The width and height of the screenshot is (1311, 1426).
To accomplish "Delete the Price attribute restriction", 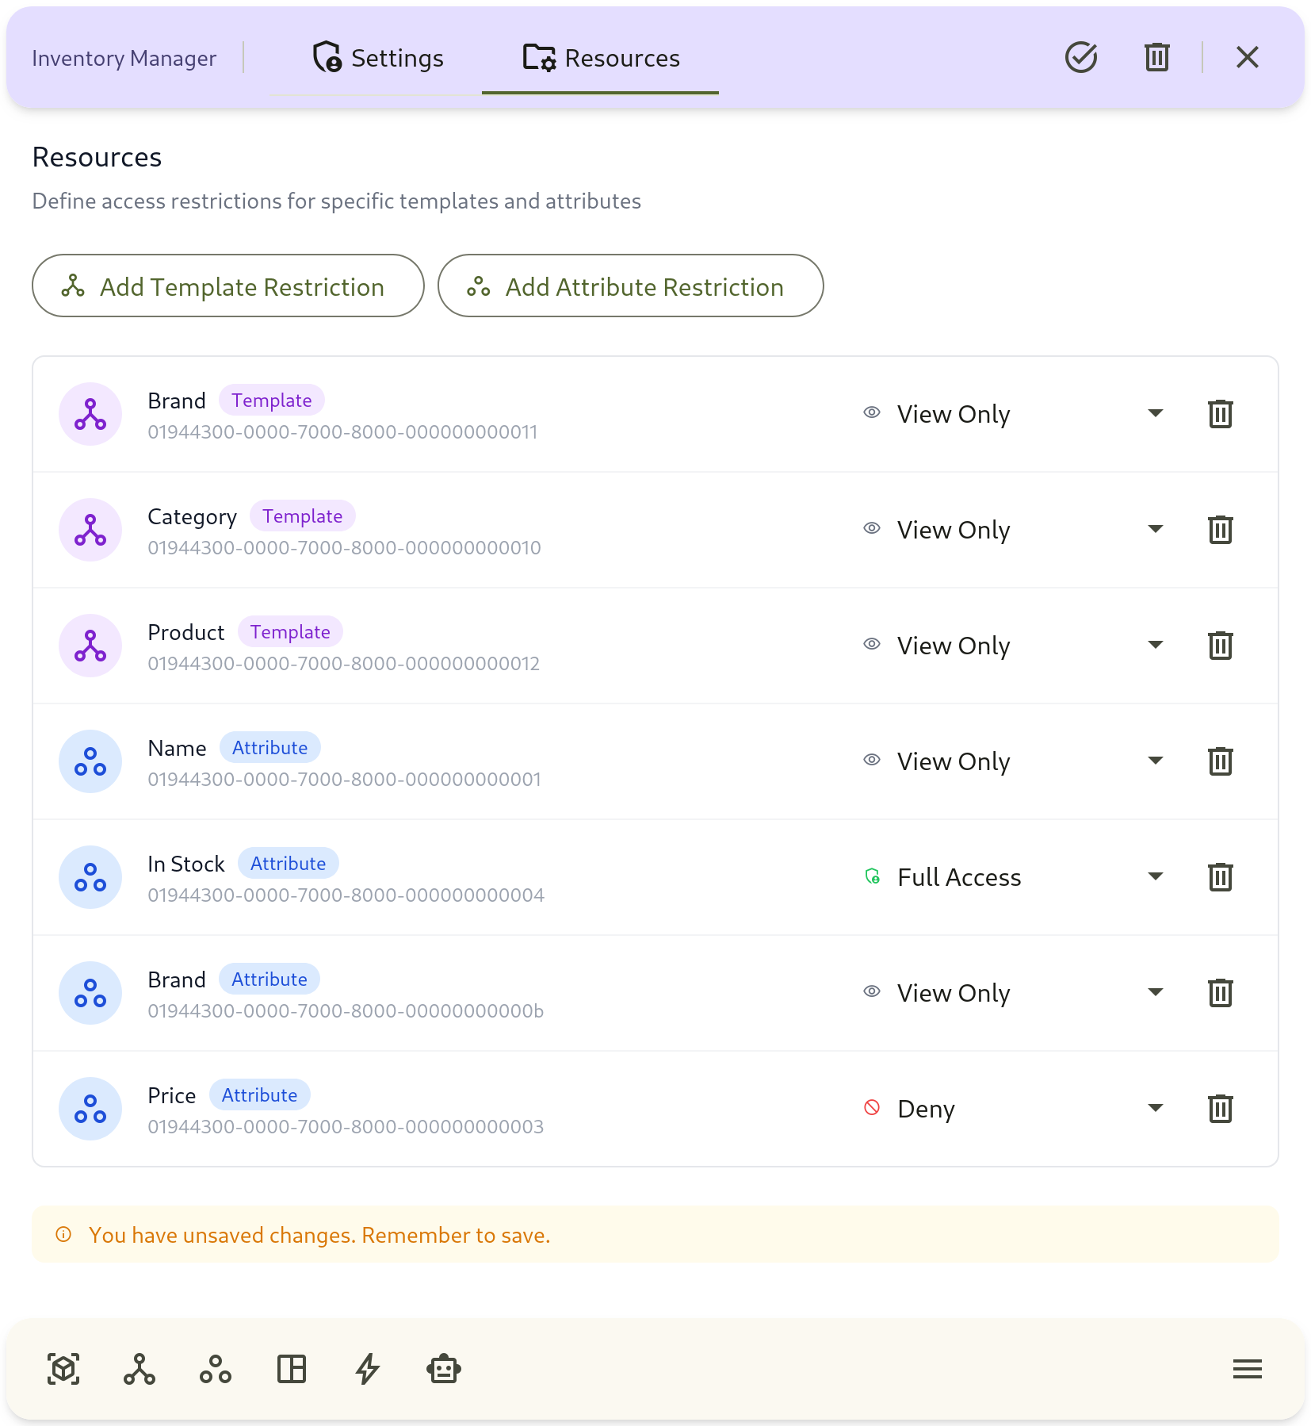I will coord(1219,1108).
